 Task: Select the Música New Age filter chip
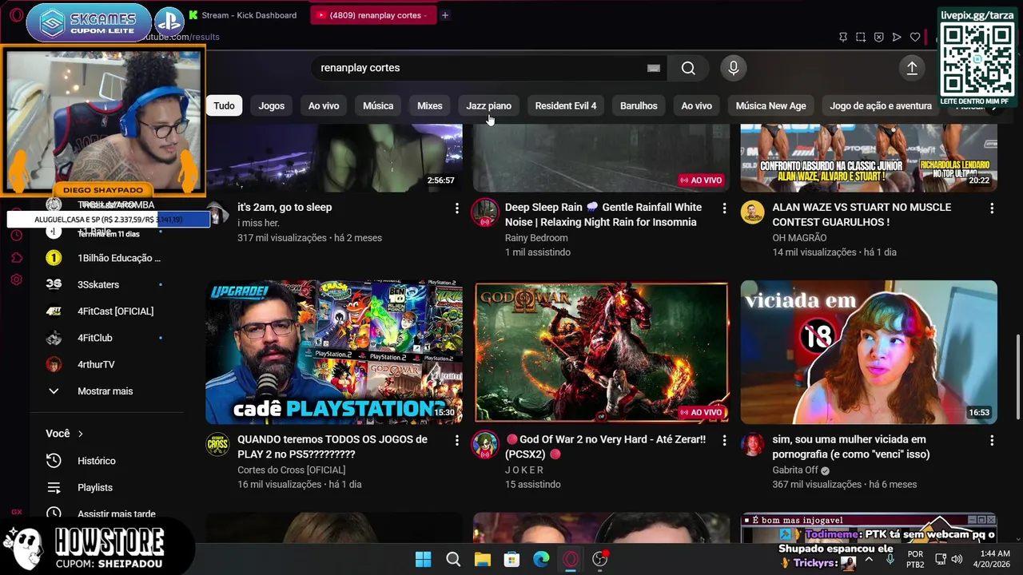tap(770, 105)
